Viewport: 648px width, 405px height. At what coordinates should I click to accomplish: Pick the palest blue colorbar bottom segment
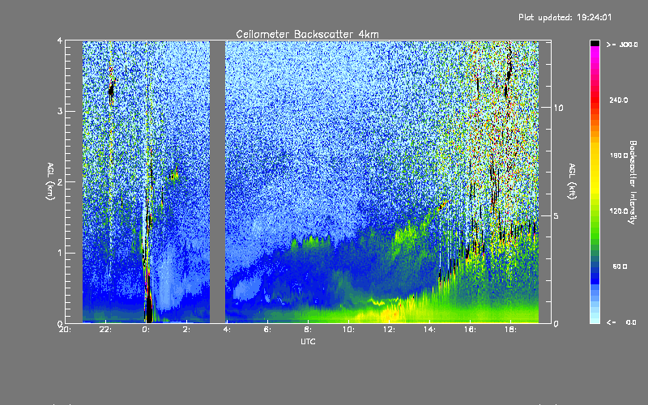[x=595, y=320]
